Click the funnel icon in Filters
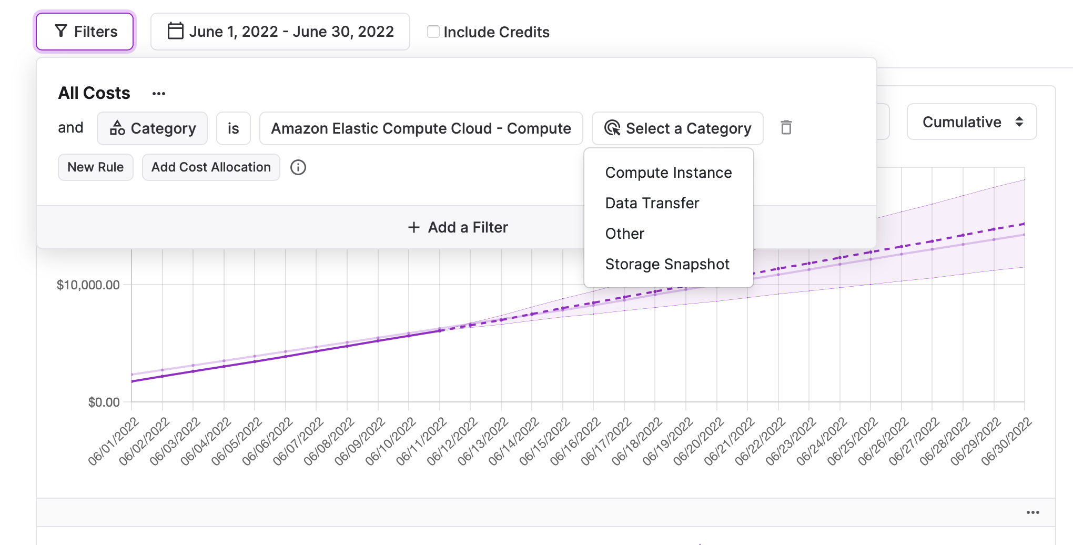The width and height of the screenshot is (1073, 545). [x=61, y=31]
